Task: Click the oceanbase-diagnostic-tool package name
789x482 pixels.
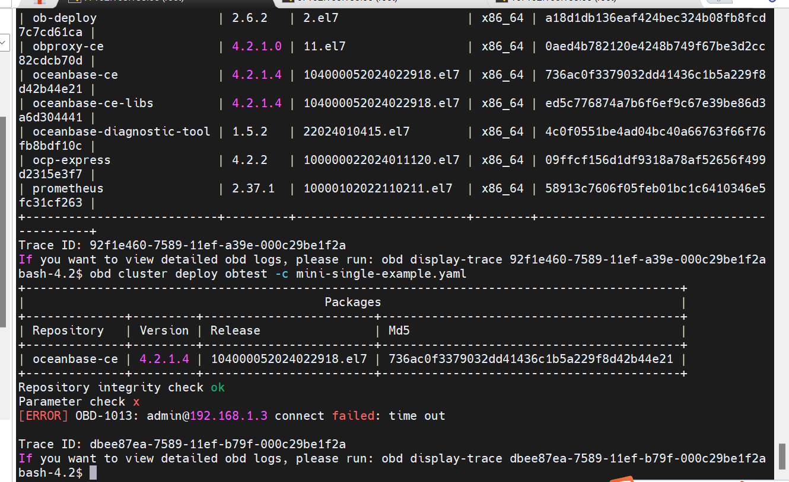Action: tap(121, 131)
